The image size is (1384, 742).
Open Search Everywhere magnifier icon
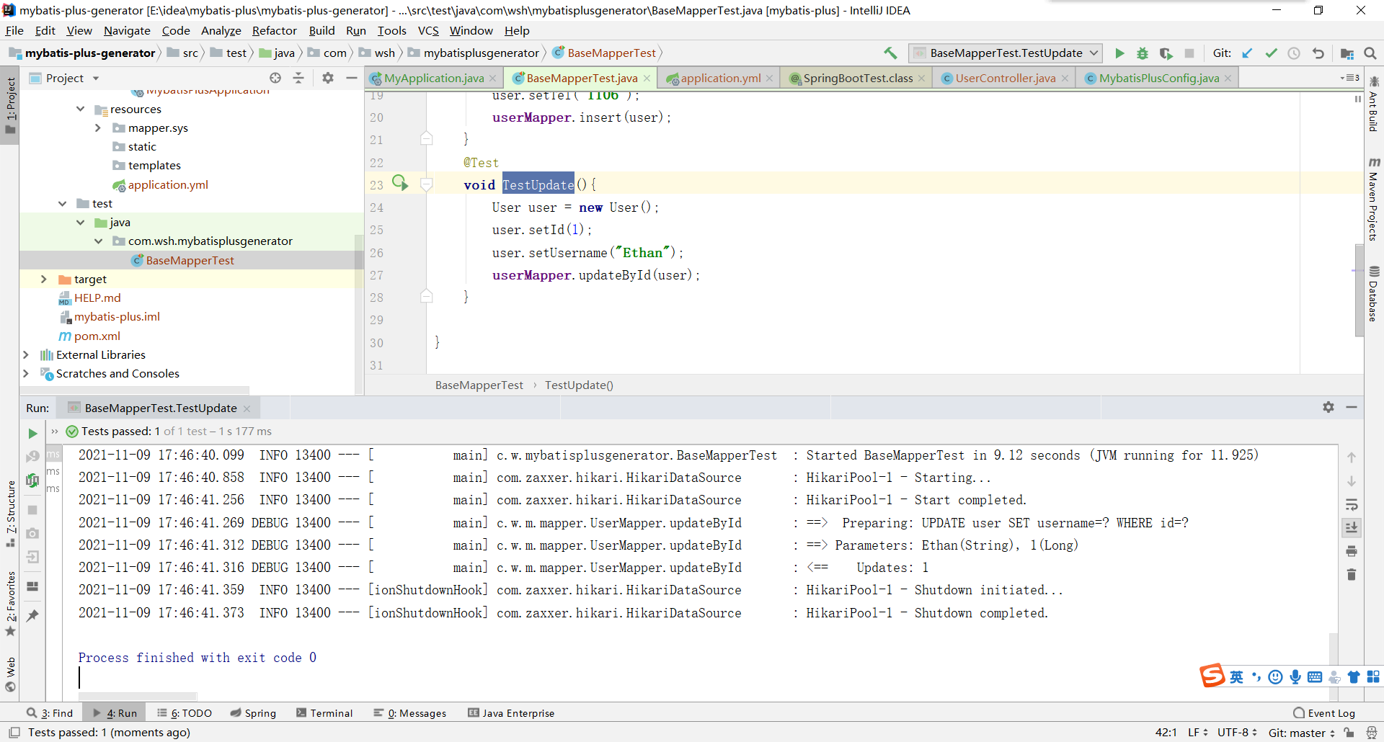point(1370,53)
